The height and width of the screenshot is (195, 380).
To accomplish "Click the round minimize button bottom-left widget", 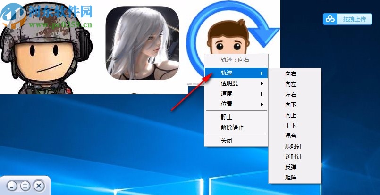I will (x=12, y=186).
